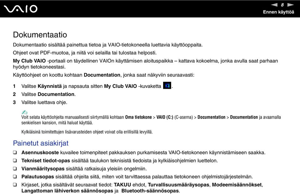Click bold word TAKUU
This screenshot has height=194, width=300.
[x=122, y=185]
